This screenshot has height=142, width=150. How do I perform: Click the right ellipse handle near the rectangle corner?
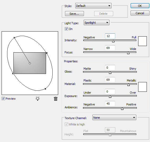tap(47, 53)
